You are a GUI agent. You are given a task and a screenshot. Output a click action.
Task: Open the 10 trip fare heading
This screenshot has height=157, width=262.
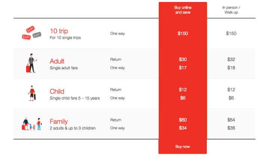[x=59, y=31]
